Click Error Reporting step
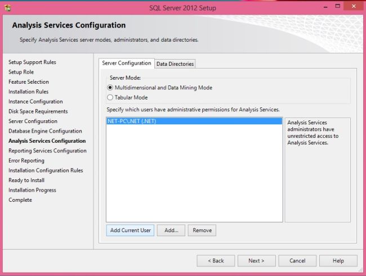Viewport: 366px width, 276px height. [x=26, y=161]
